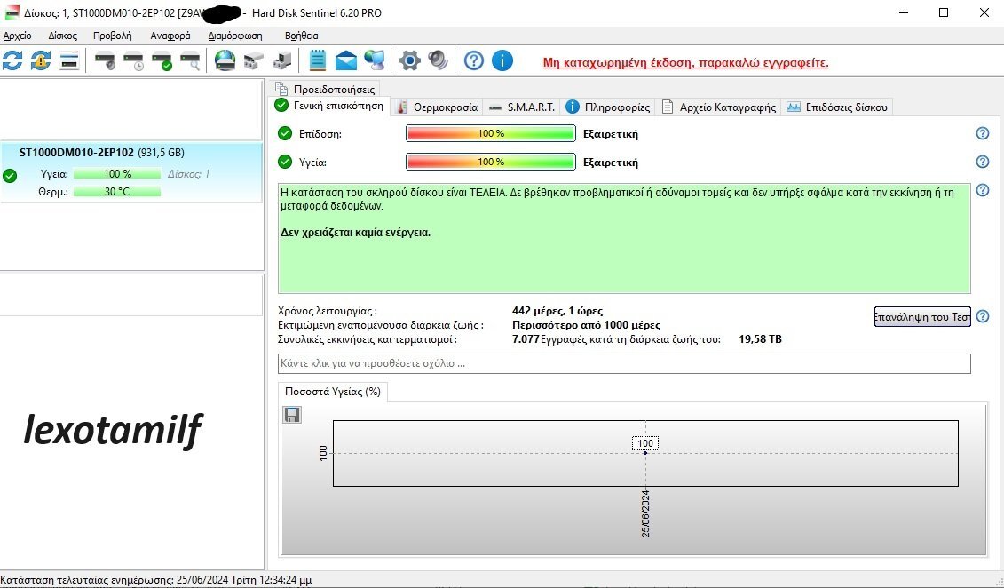Screen dimensions: 1004x588
Task: Open the Δίσκος menu
Action: pyautogui.click(x=63, y=36)
